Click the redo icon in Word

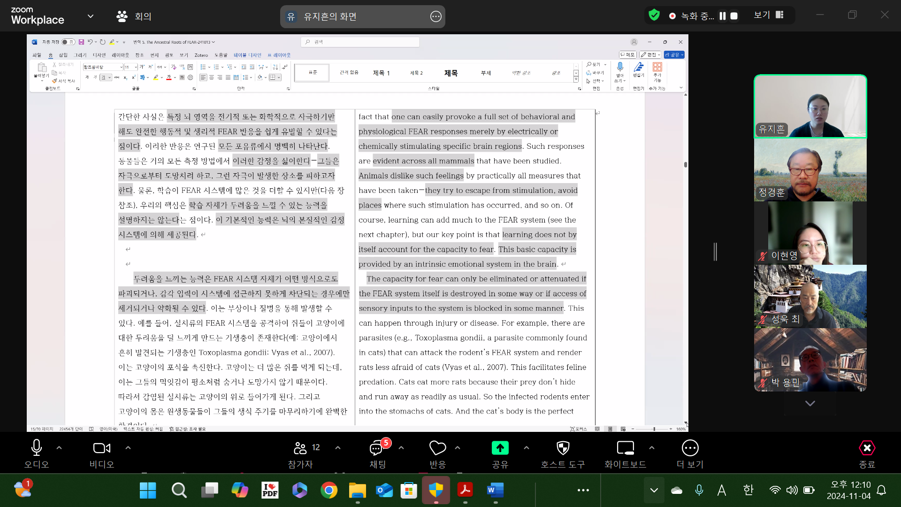102,42
